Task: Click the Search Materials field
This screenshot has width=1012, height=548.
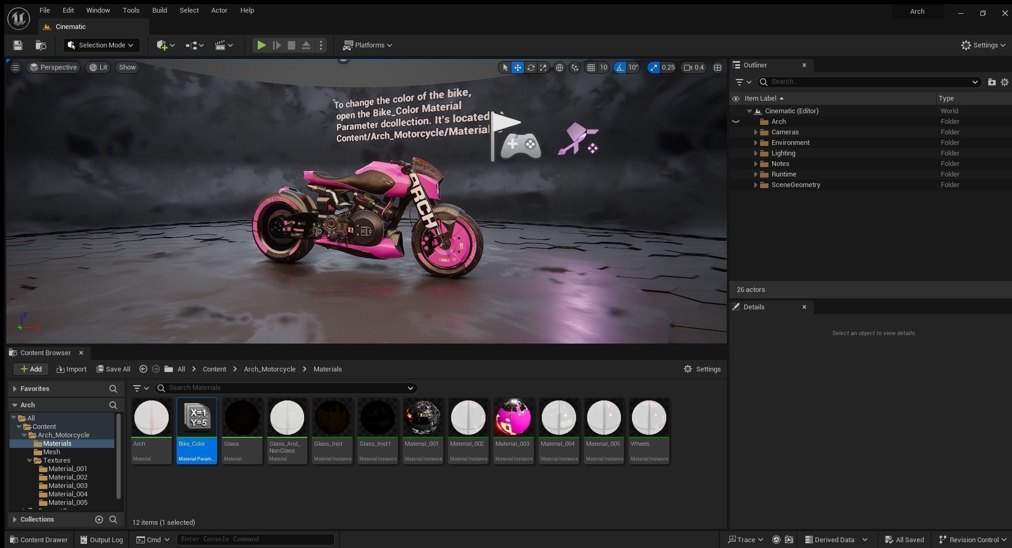Action: pyautogui.click(x=286, y=388)
